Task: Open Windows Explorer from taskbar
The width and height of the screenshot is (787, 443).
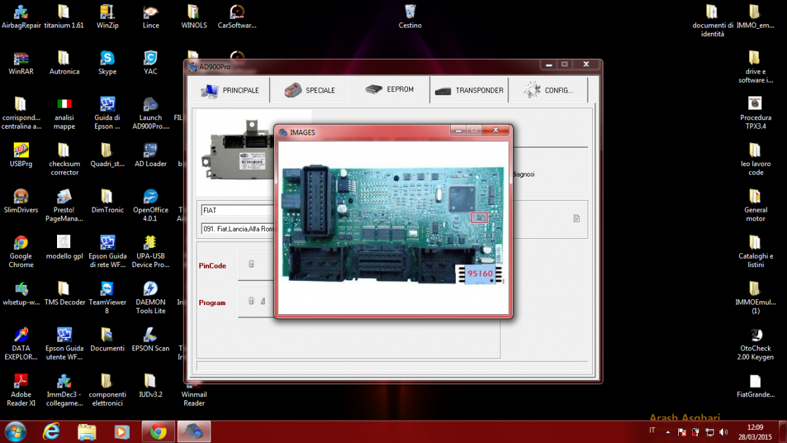Action: (x=87, y=431)
